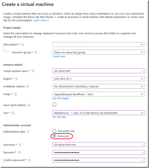Click the Username input field
149x168 pixels.
tap(99, 145)
